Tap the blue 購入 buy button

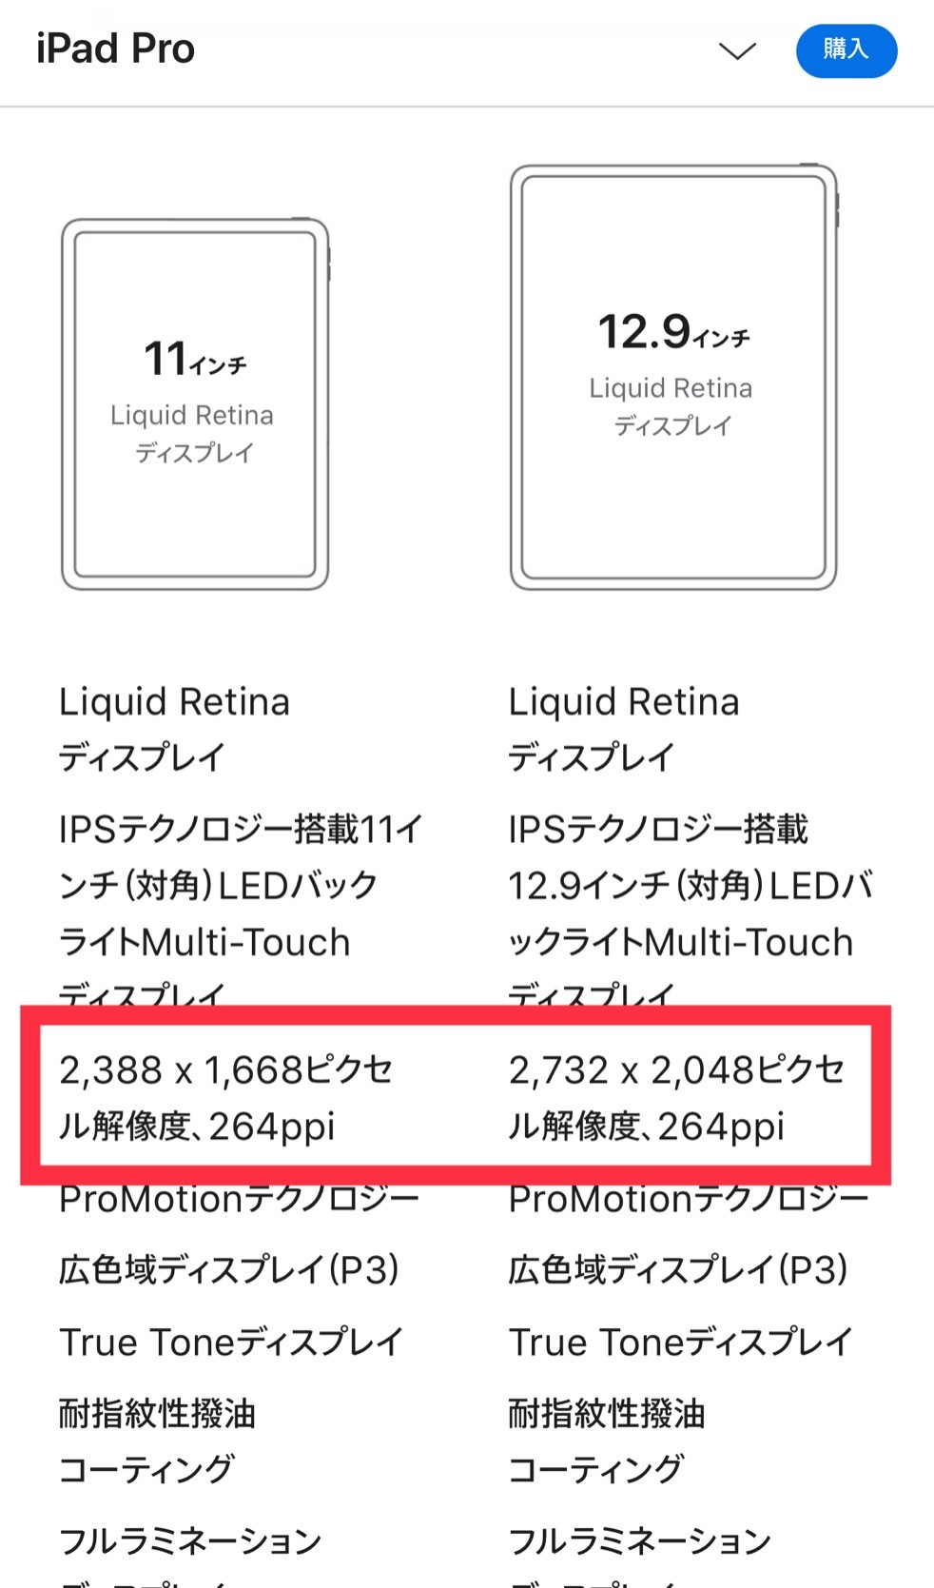tap(846, 50)
